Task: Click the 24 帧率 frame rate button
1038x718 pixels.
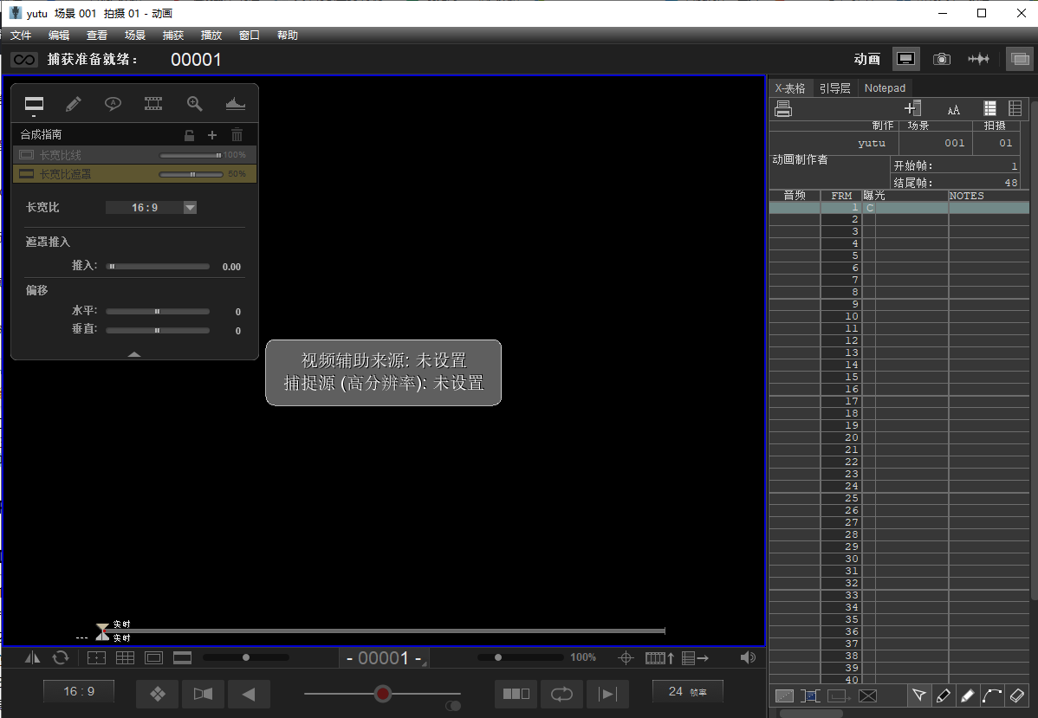Action: [687, 690]
